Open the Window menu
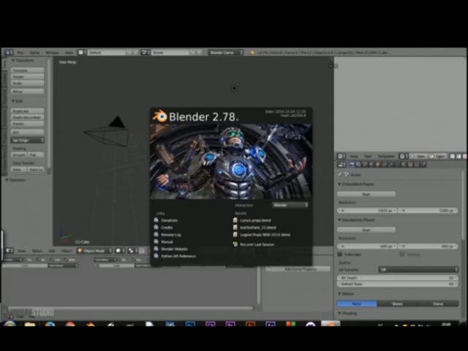Image resolution: width=468 pixels, height=351 pixels. (x=52, y=53)
